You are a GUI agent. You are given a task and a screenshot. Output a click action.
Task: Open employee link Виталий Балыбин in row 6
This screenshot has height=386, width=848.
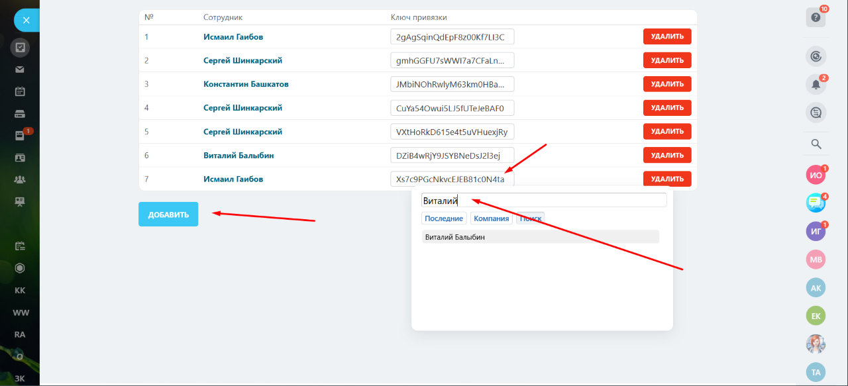pyautogui.click(x=238, y=156)
